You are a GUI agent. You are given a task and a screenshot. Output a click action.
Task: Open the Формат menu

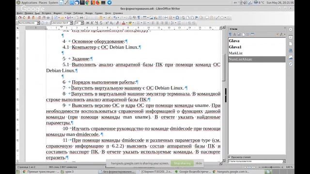click(x=58, y=13)
